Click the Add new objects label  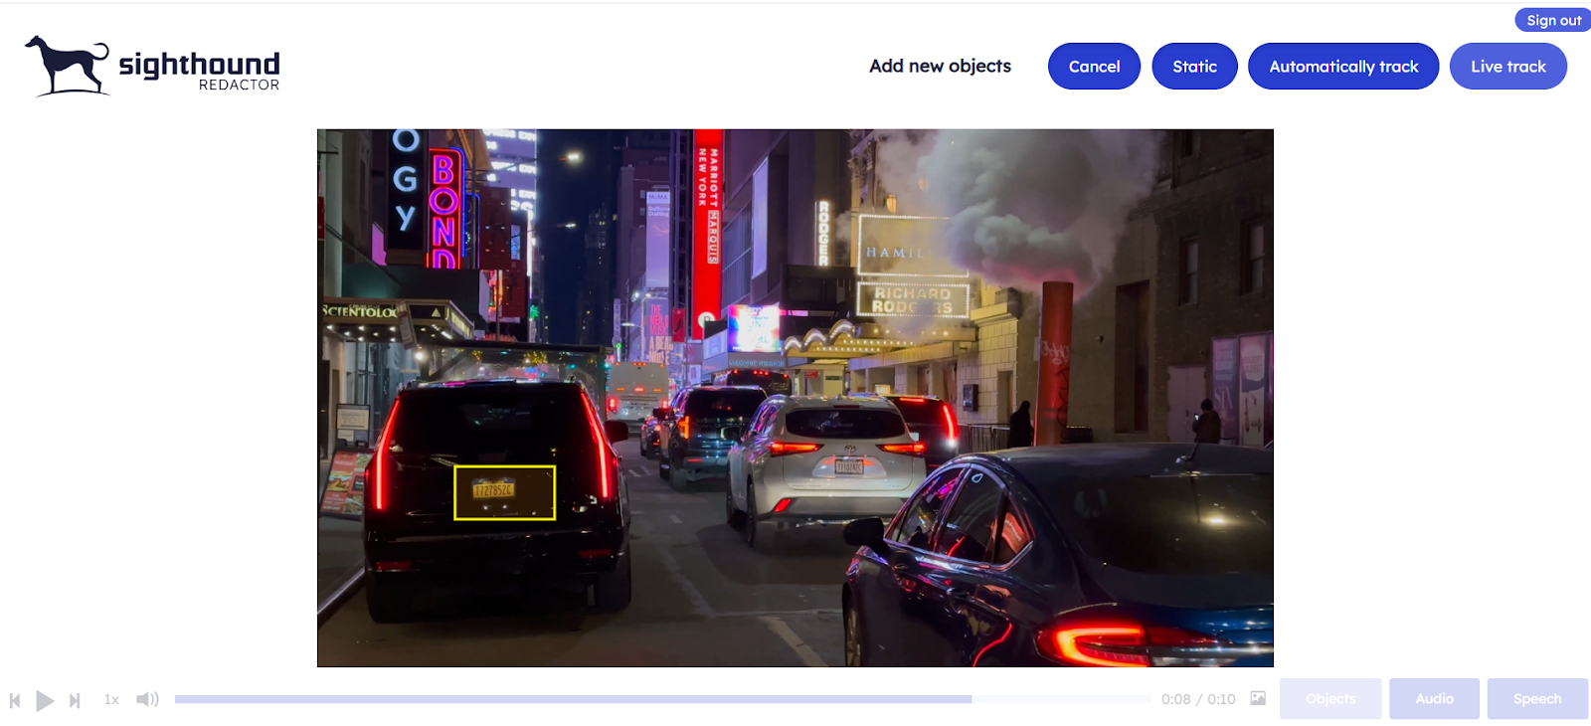click(940, 67)
